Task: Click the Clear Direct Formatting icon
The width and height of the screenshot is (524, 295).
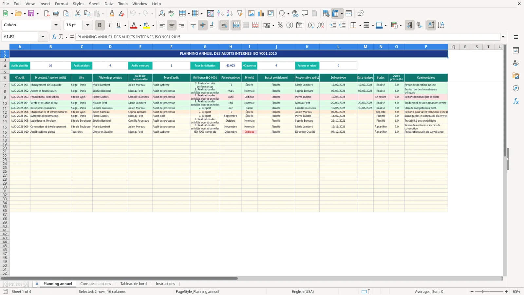Action: [122, 13]
